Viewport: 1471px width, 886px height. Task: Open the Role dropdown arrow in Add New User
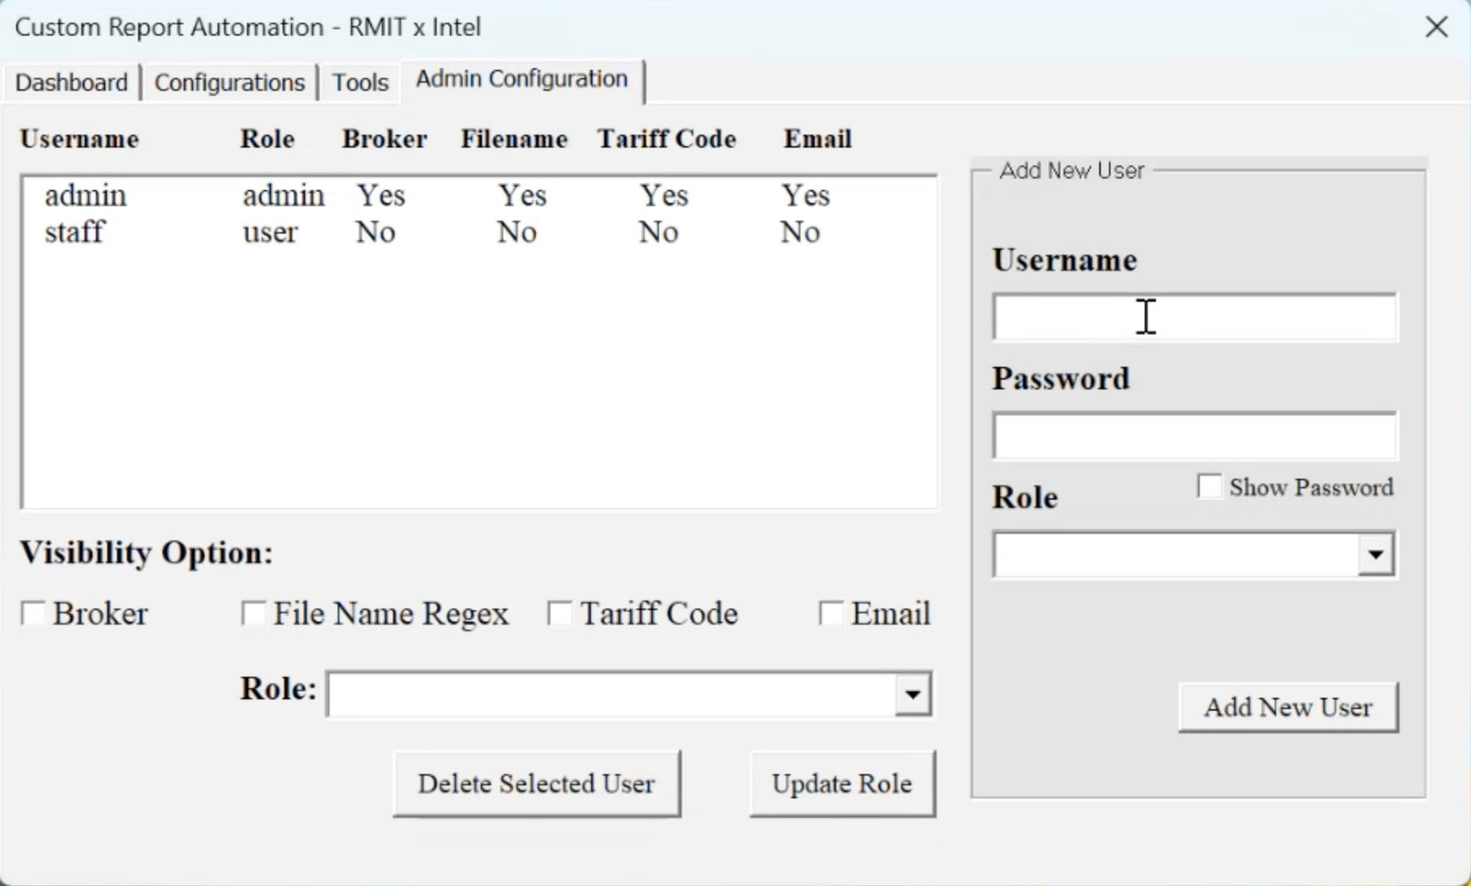tap(1375, 555)
